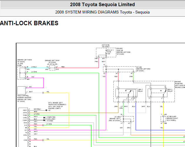Click the 'J/C A48' connector label
The width and height of the screenshot is (185, 147).
pyautogui.click(x=117, y=117)
